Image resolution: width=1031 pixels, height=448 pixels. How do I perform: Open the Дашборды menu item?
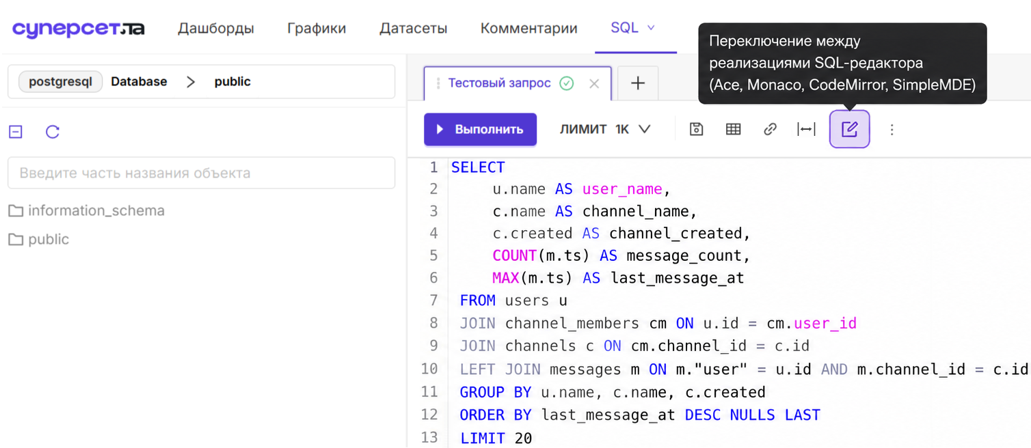(216, 29)
